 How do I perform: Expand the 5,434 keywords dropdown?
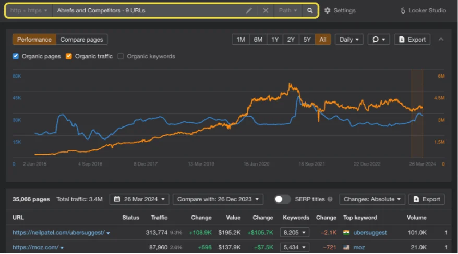tap(294, 247)
